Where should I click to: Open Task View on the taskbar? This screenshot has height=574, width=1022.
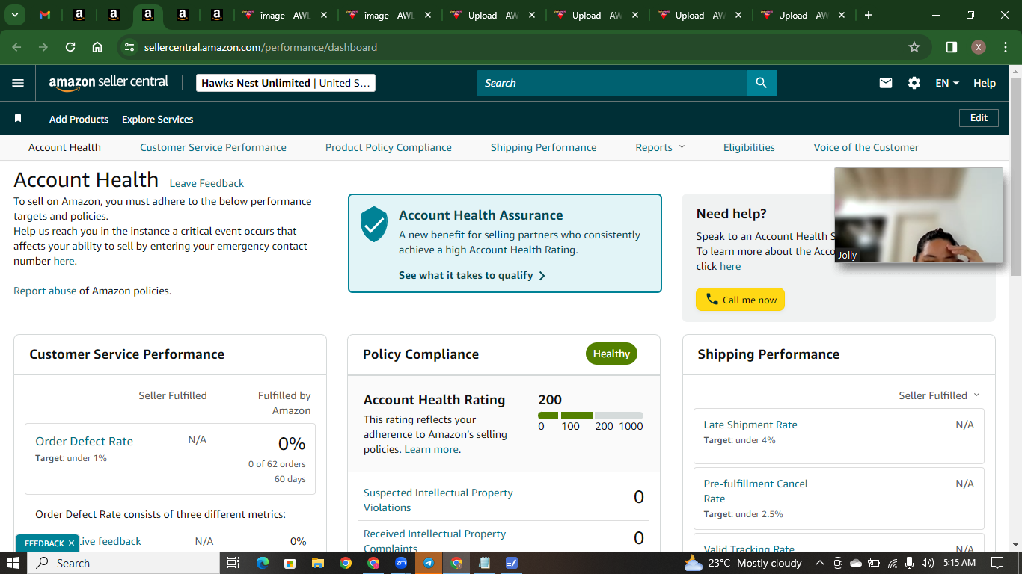click(x=233, y=563)
